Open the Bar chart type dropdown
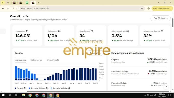174x98 pixels. (95, 53)
